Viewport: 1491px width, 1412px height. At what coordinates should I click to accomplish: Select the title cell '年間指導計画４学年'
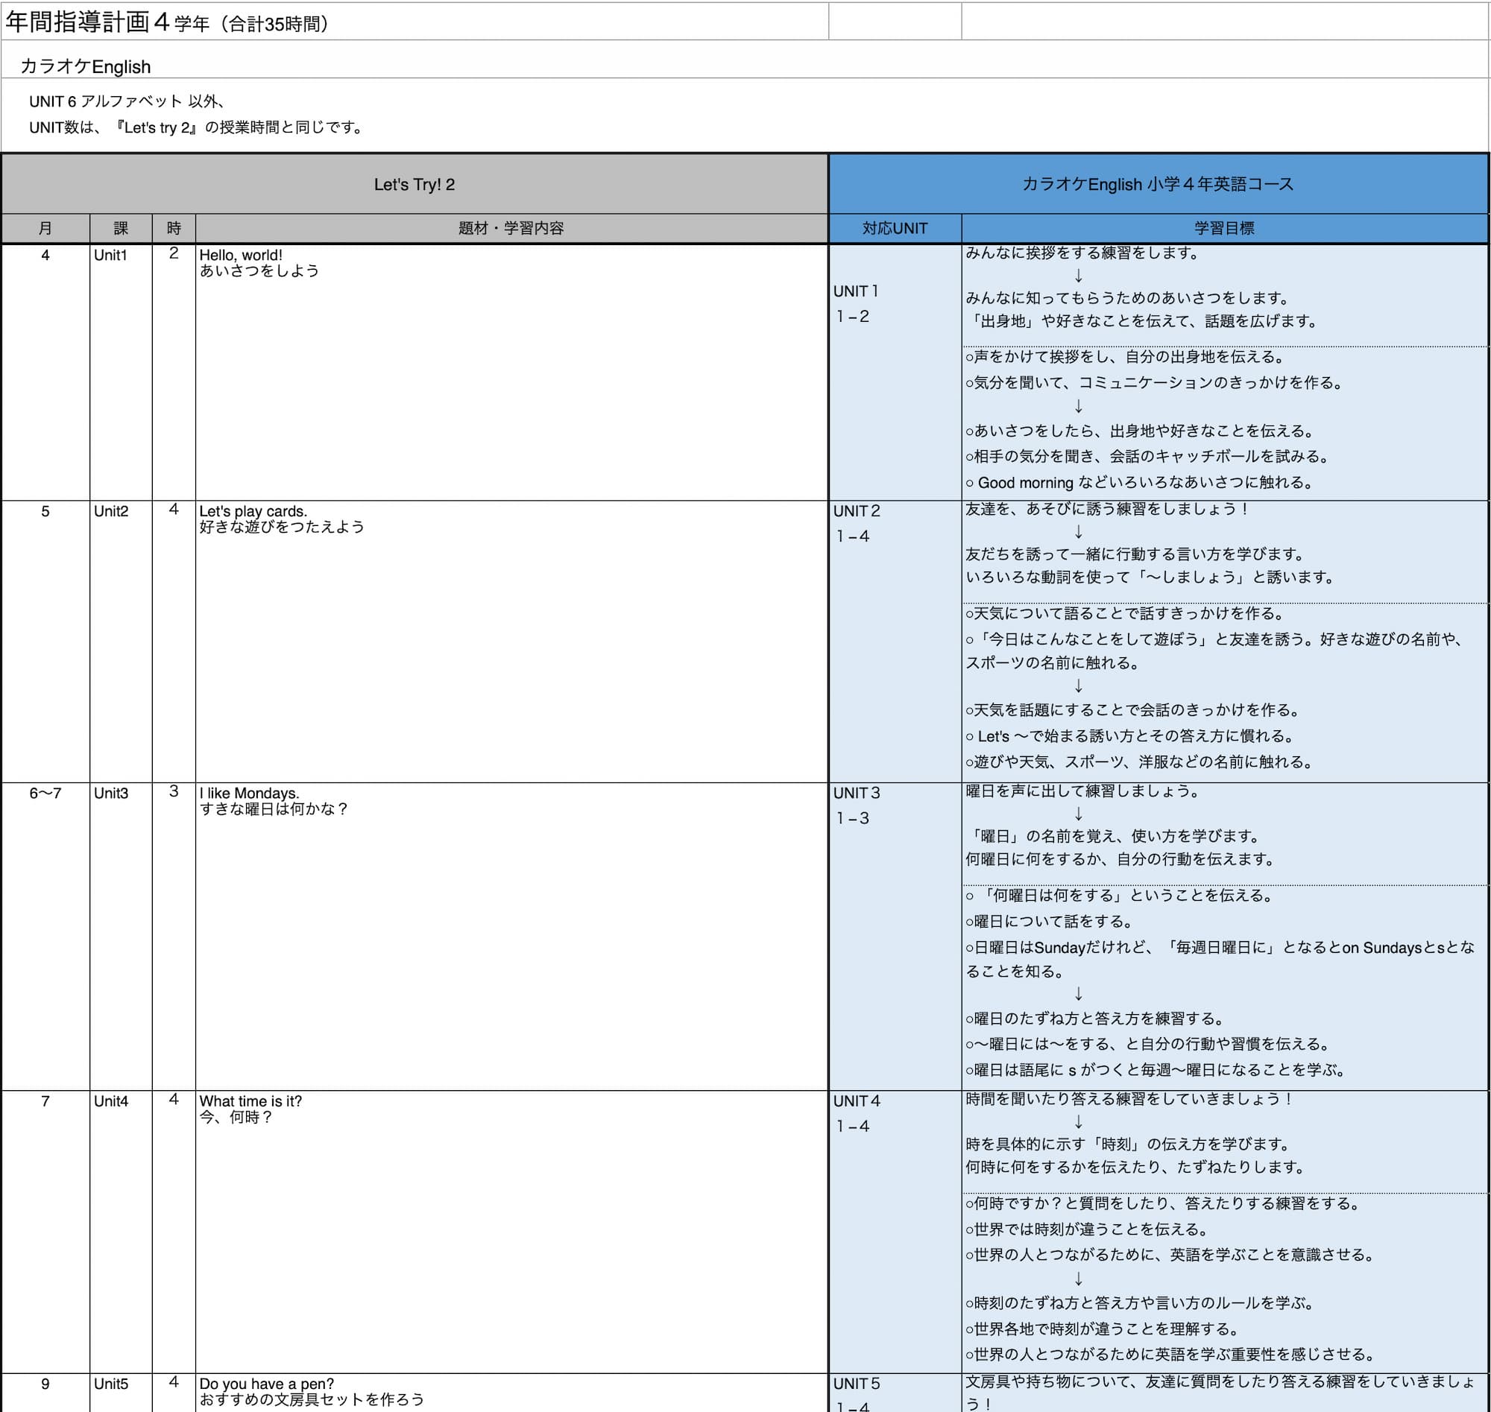tap(415, 22)
